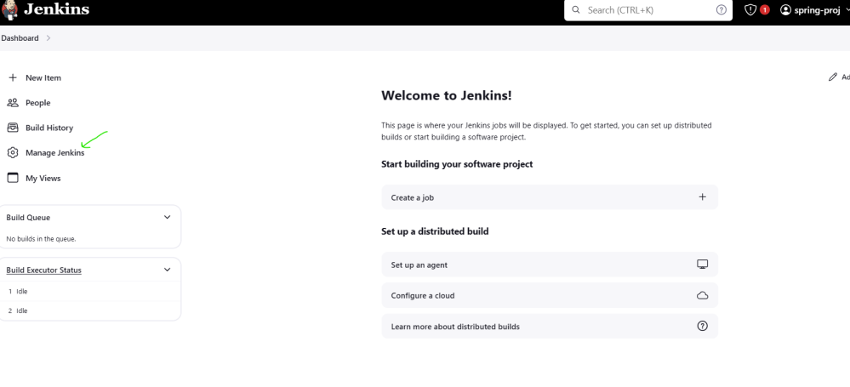Open the spring-proj user dropdown

click(x=815, y=10)
